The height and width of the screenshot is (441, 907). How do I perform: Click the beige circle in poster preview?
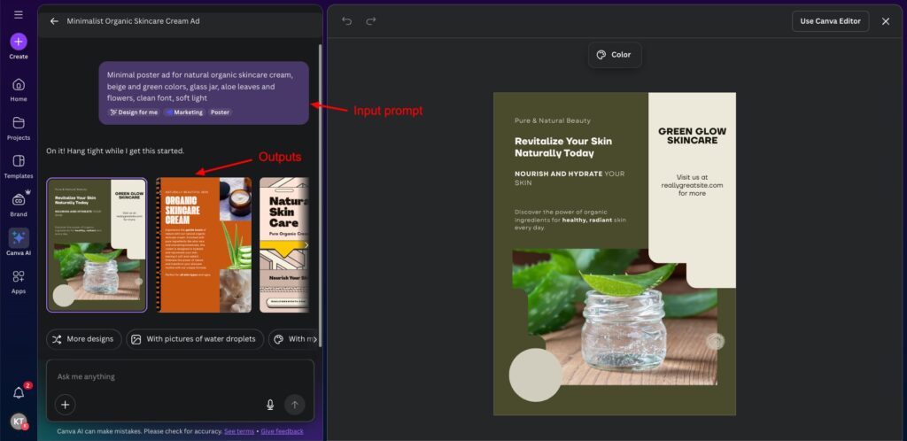coord(535,375)
